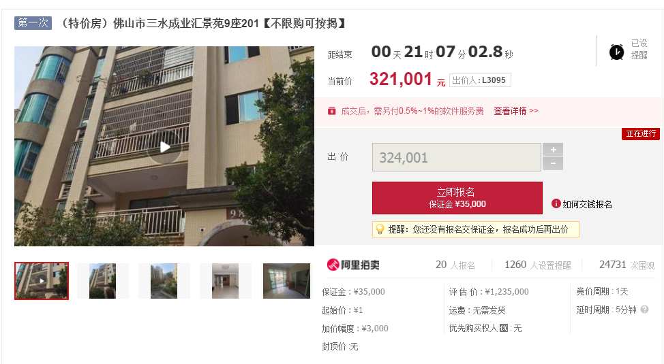664x364 pixels.
Task: Select the second building thumbnail
Action: (102, 281)
